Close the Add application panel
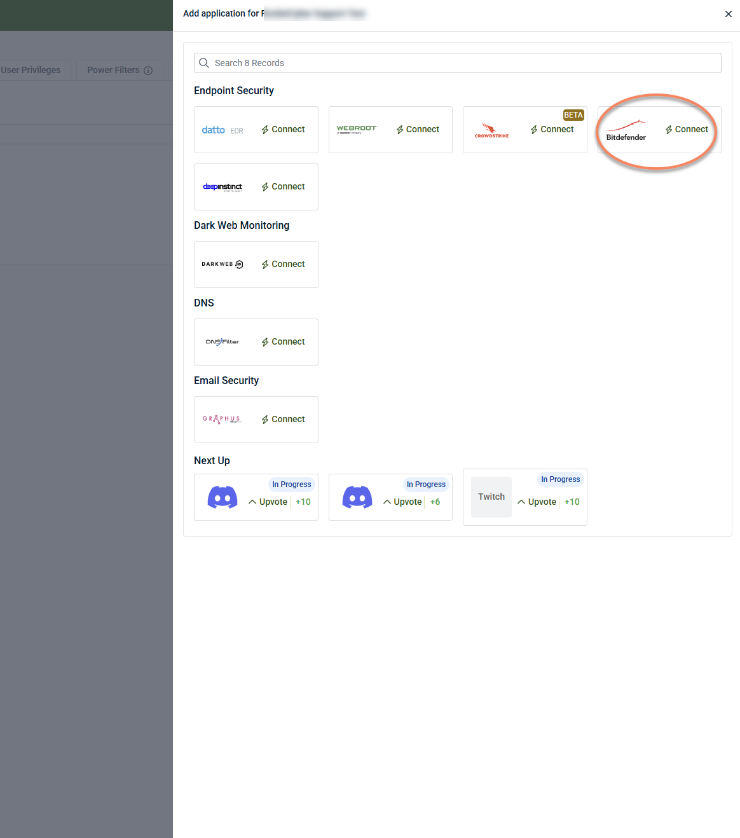Screen dimensions: 740x838 (729, 14)
